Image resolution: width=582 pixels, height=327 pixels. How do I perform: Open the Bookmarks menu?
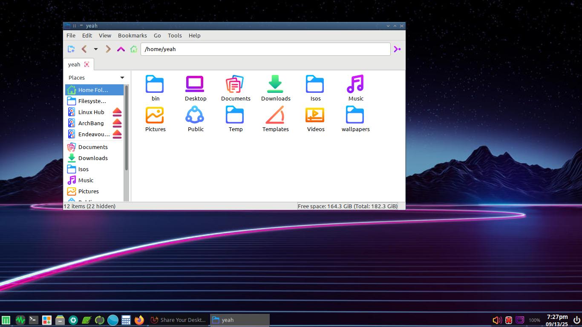tap(132, 35)
